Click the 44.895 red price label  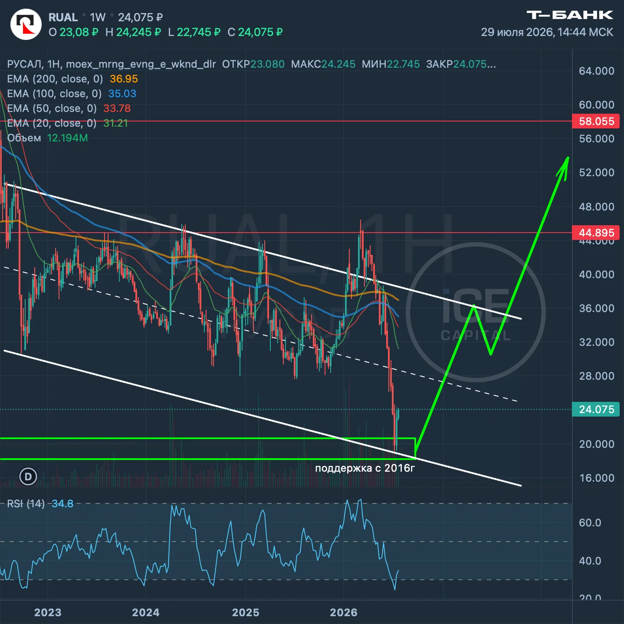(x=596, y=233)
